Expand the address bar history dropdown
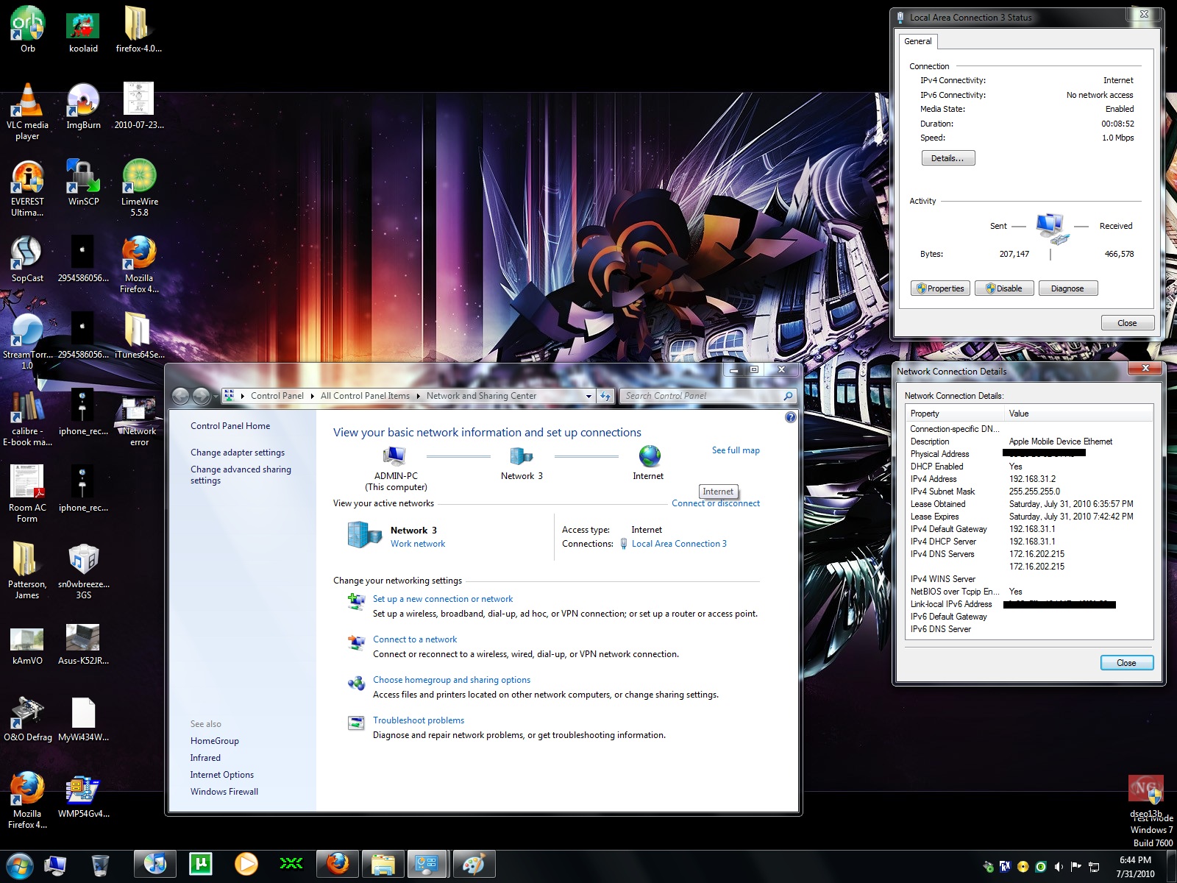 click(588, 396)
